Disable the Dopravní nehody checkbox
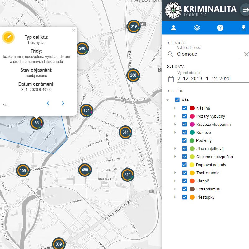 pos(185,165)
